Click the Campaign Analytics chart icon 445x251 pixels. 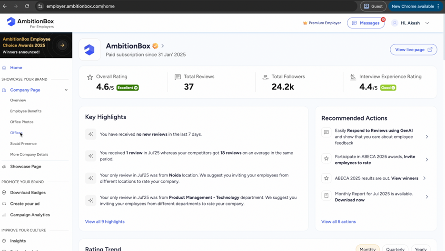[x=4, y=215]
